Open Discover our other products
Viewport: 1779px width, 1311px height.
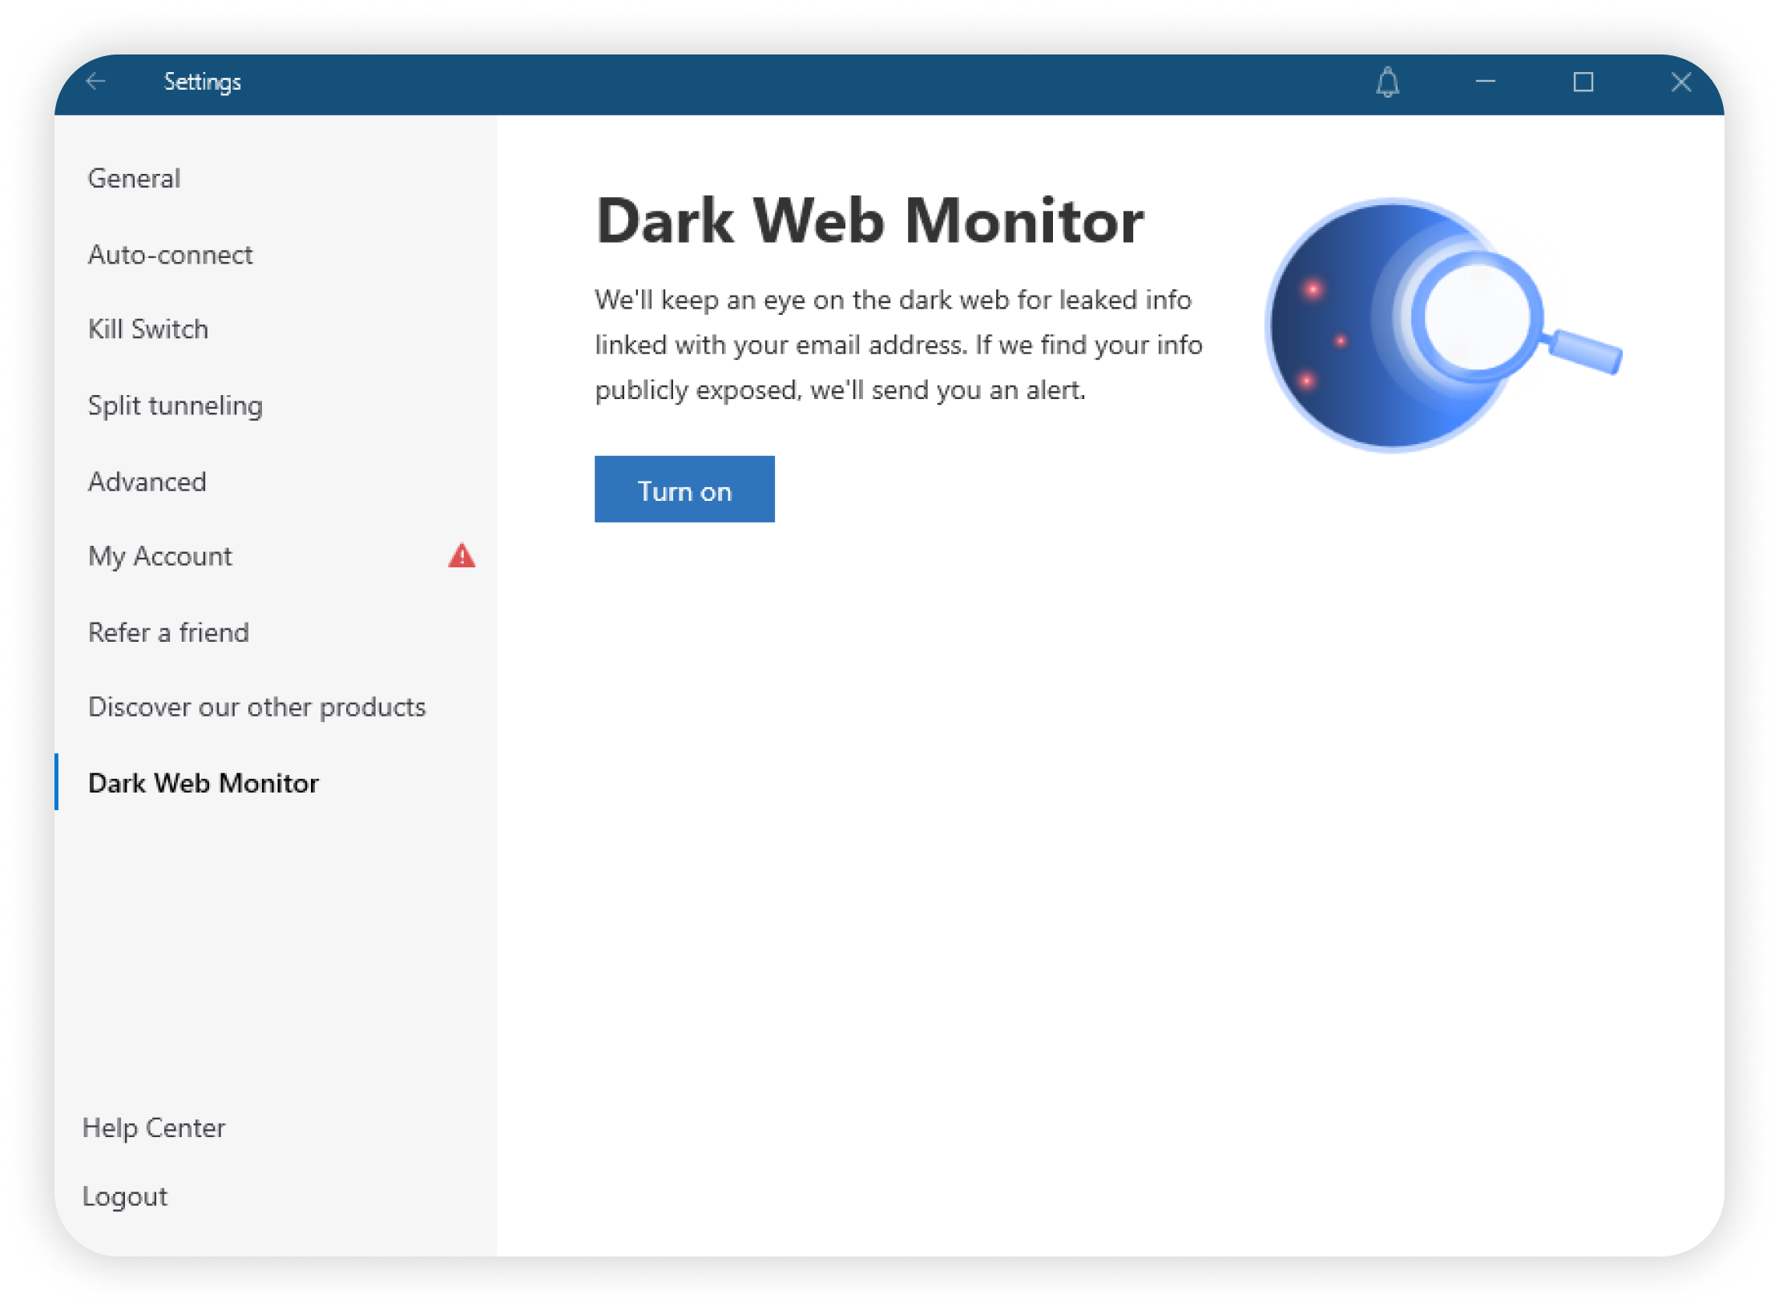pyautogui.click(x=256, y=707)
